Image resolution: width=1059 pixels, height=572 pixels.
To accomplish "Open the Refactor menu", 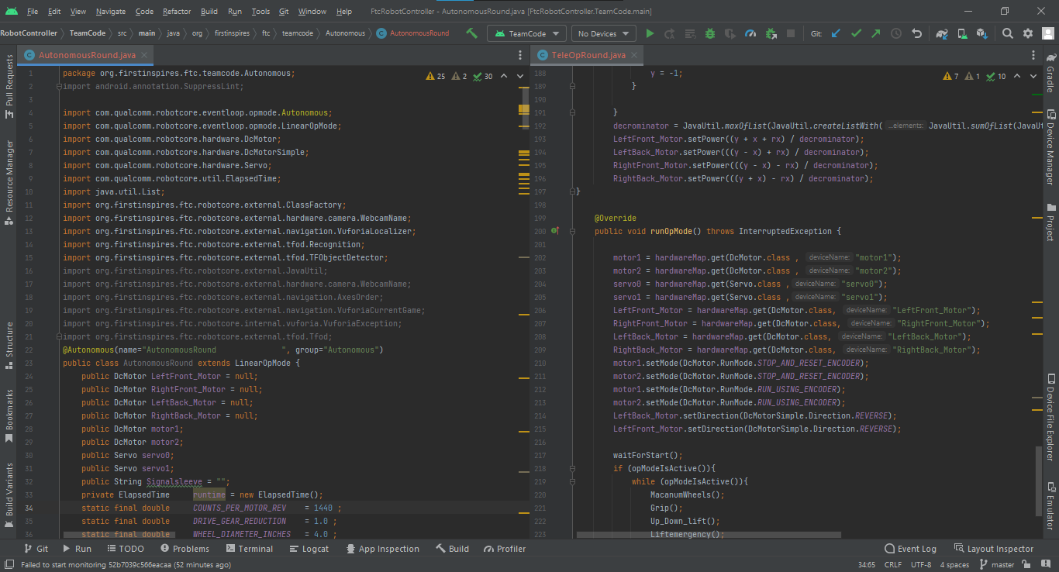I will coord(177,12).
